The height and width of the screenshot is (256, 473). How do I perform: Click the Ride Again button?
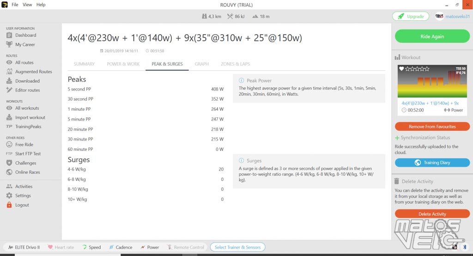[432, 37]
